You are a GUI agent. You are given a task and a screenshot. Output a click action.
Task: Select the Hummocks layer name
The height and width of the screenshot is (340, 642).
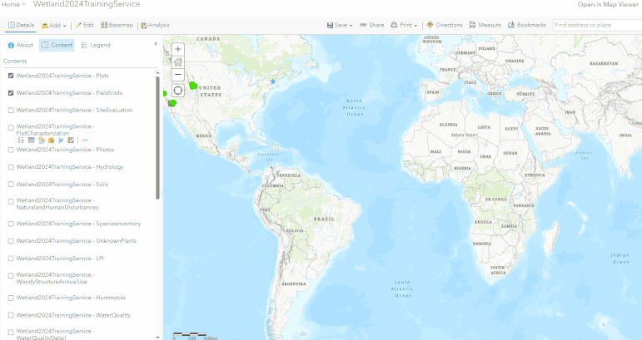point(71,298)
